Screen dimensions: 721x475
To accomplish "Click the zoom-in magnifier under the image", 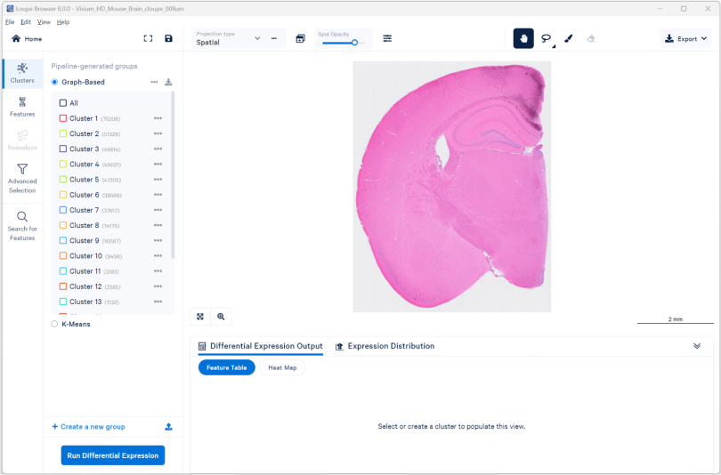I will [221, 316].
